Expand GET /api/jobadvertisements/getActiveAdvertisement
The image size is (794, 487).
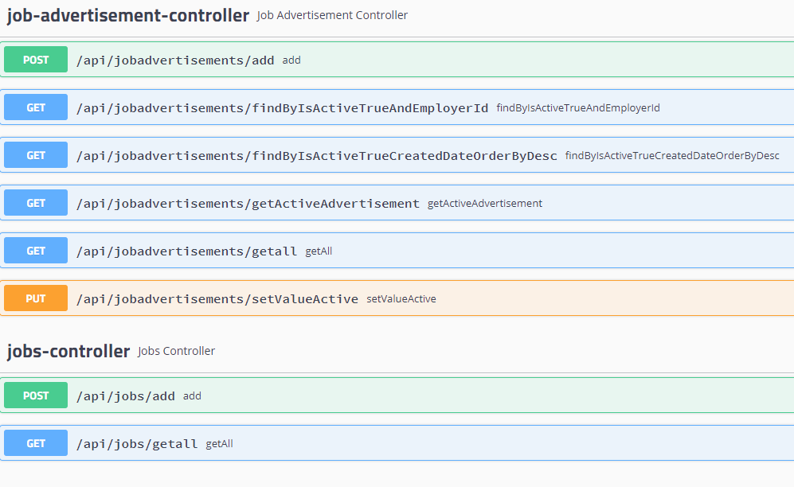(x=397, y=203)
